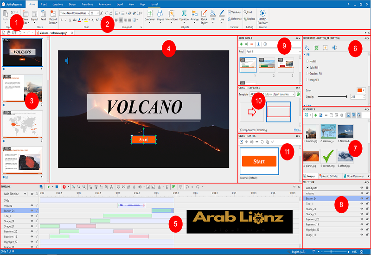Click Variables in ribbon

(x=234, y=13)
